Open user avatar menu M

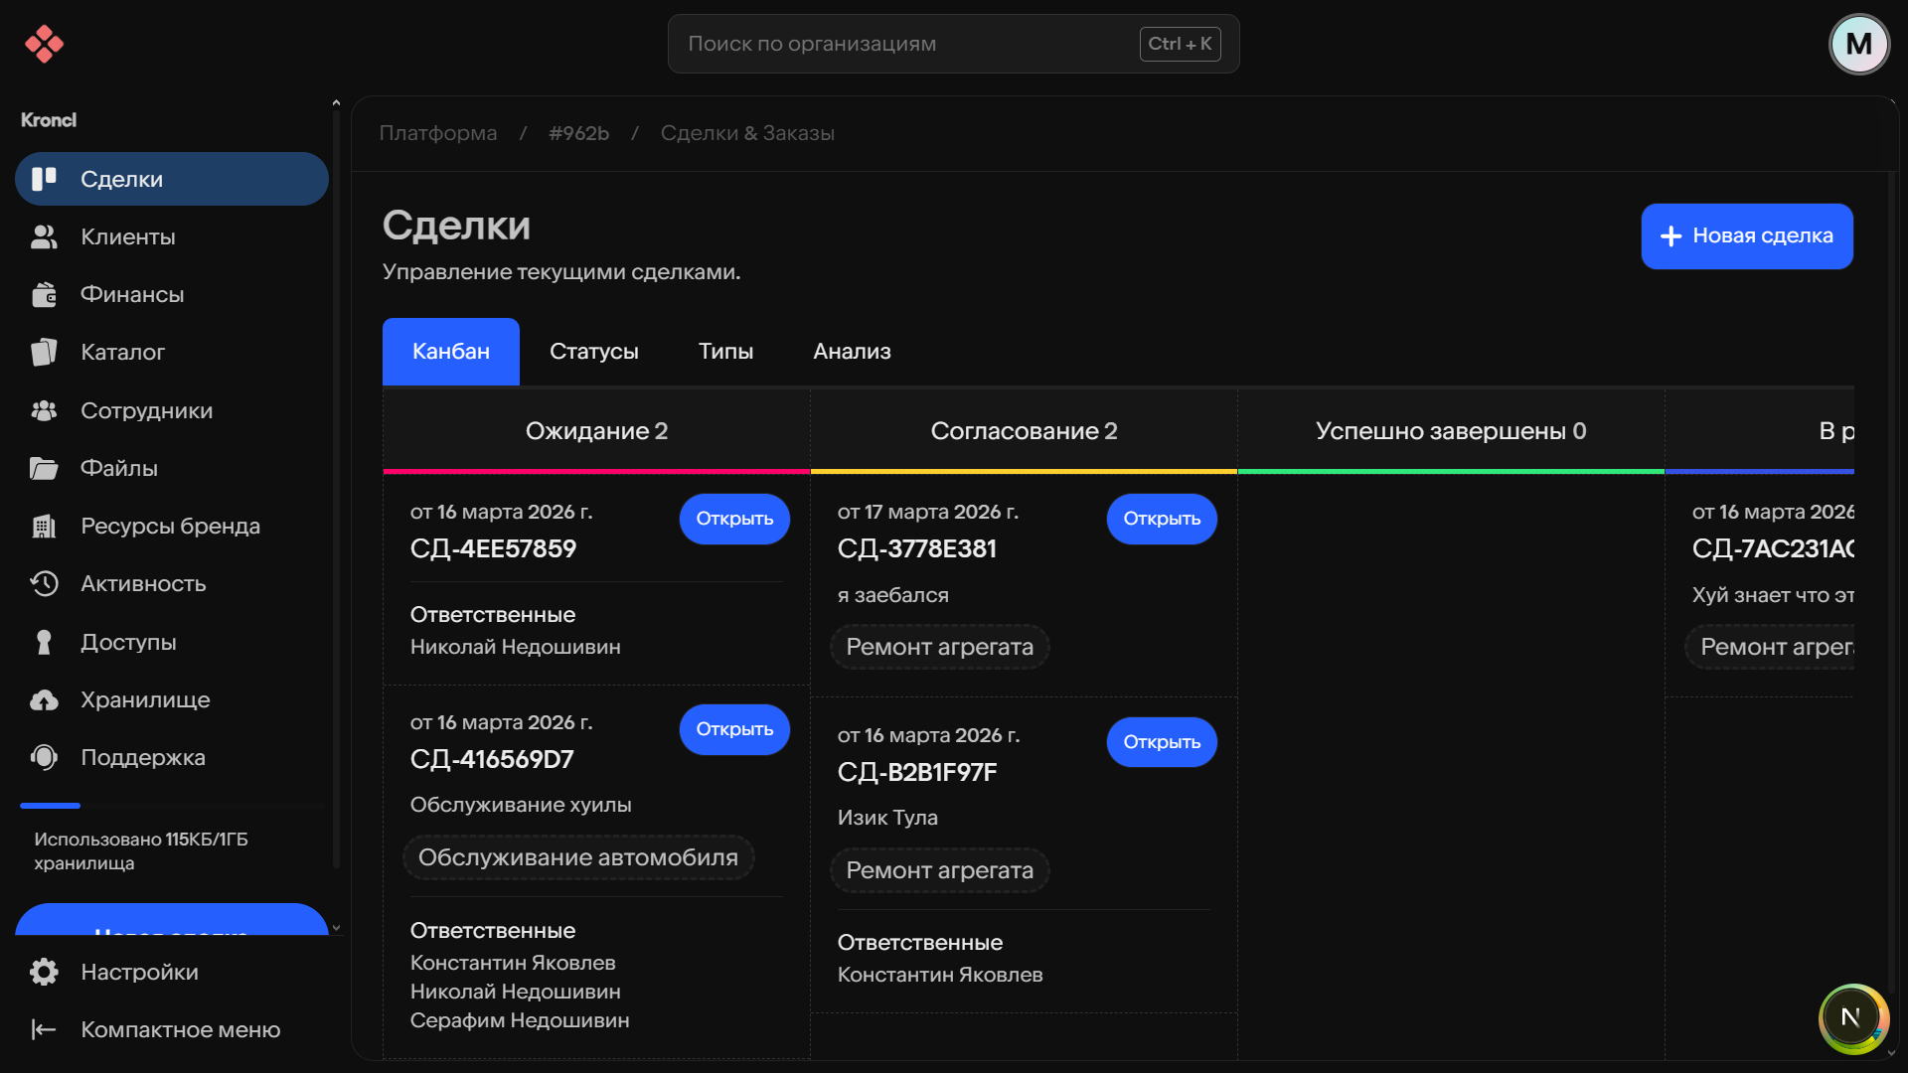pyautogui.click(x=1858, y=44)
